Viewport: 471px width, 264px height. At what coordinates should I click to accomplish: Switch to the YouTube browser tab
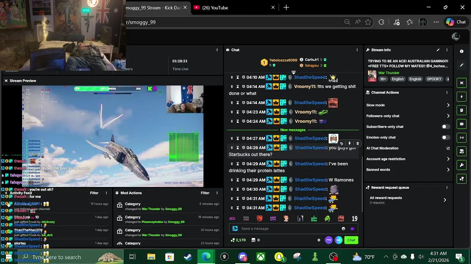pos(234,7)
